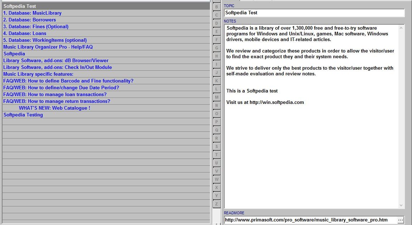Image resolution: width=412 pixels, height=225 pixels.
Task: Jump to letter Y in alphabet index
Action: [x=217, y=196]
